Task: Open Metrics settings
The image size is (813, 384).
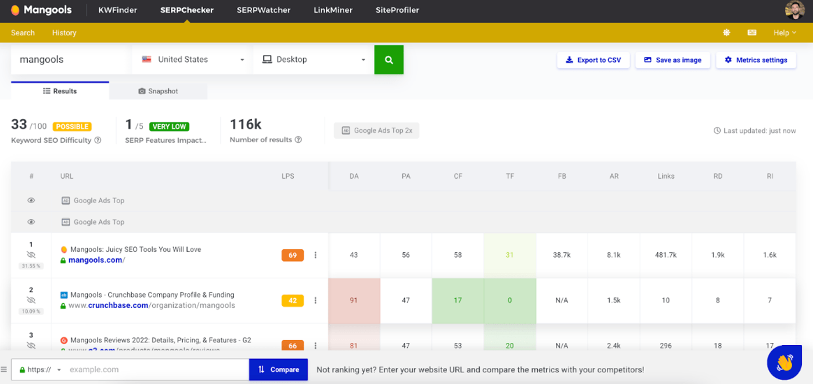Action: click(756, 60)
